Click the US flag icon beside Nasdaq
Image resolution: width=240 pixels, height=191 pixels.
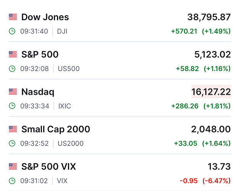pos(13,92)
